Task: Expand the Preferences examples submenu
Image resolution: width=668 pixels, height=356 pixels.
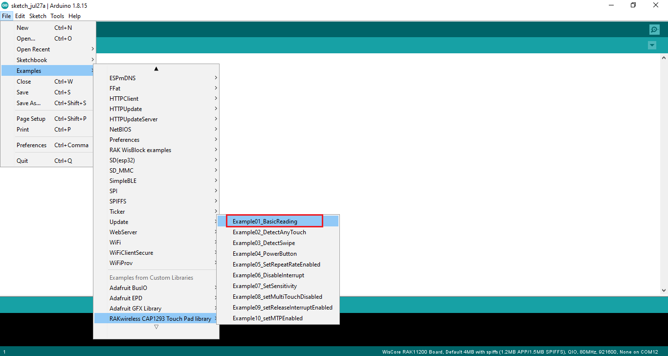Action: pos(156,140)
